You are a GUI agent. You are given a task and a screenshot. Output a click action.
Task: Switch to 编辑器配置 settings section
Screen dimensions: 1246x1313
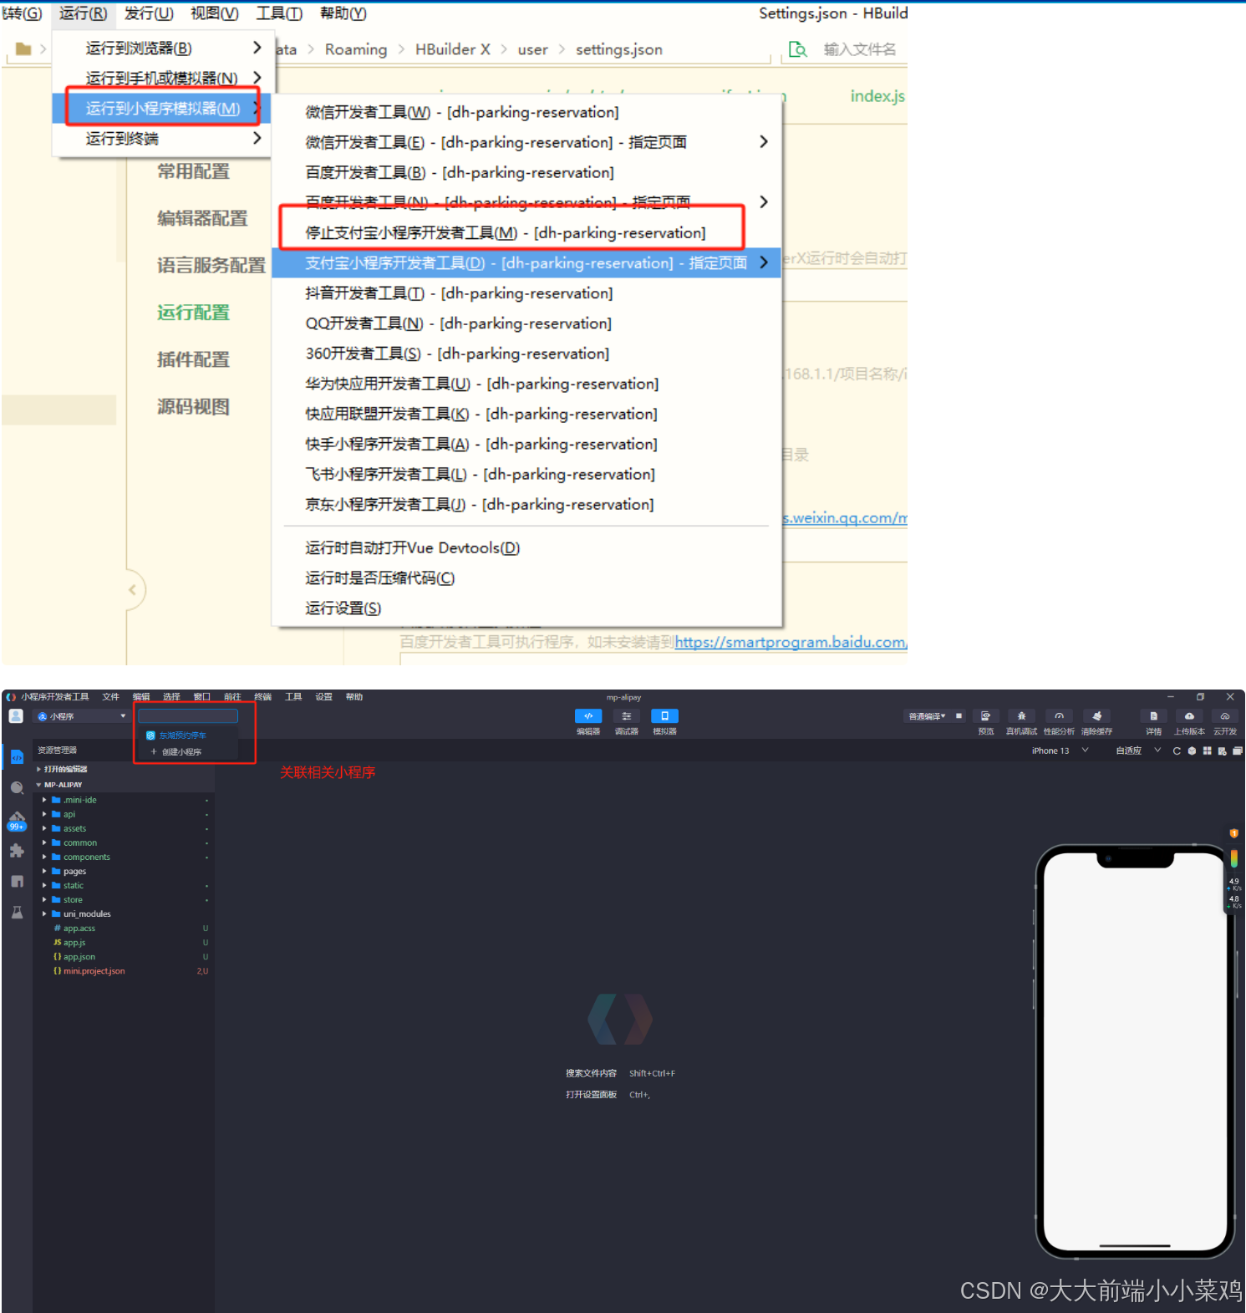[x=202, y=218]
